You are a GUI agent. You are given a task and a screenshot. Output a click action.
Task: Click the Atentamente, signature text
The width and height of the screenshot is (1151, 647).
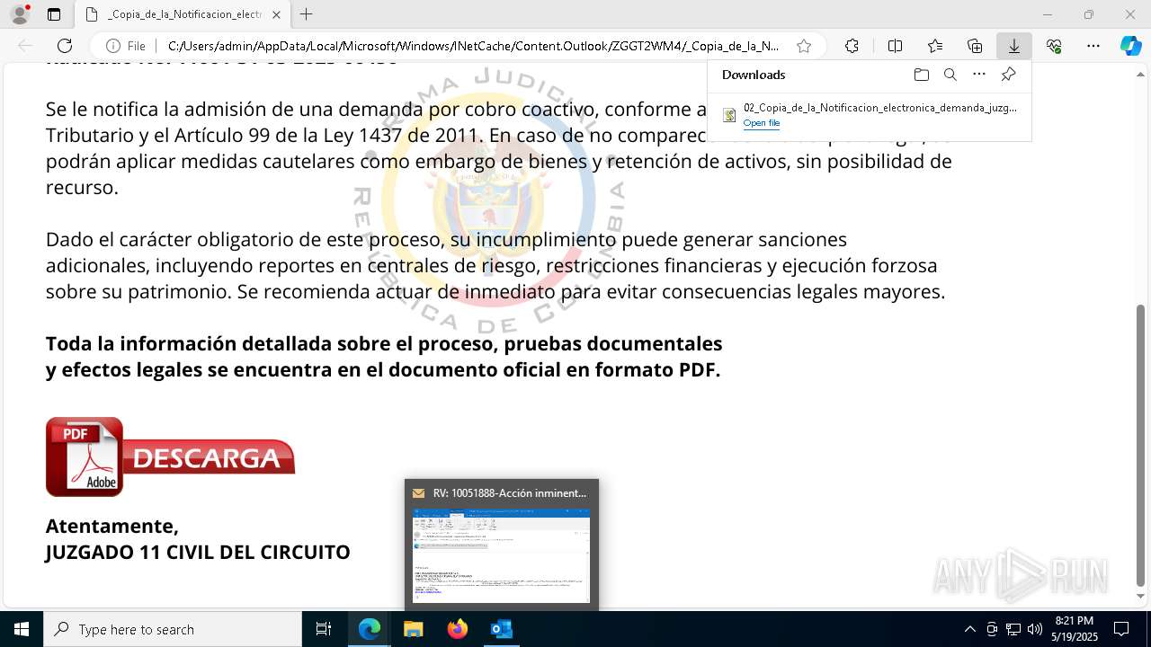(x=112, y=526)
